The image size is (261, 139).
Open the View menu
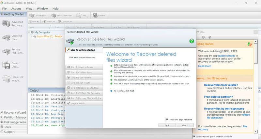[29, 9]
